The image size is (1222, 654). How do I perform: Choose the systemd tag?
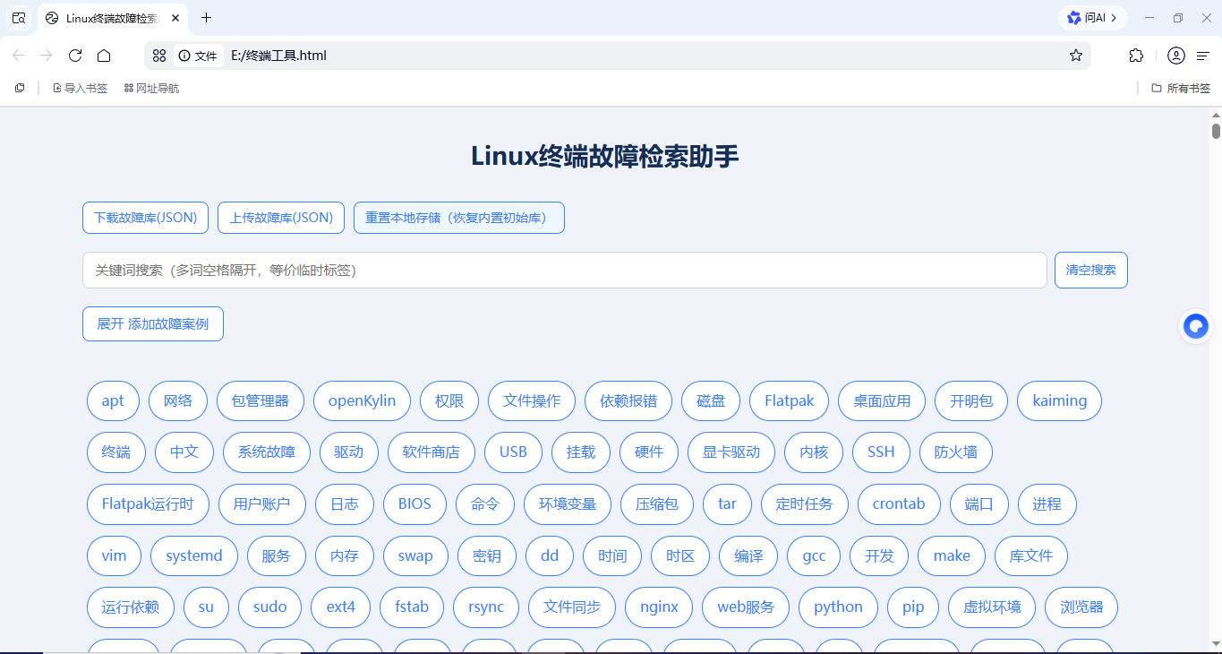[193, 556]
